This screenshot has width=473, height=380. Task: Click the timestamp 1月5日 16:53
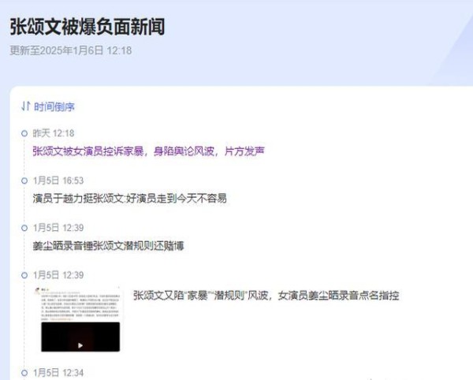58,181
